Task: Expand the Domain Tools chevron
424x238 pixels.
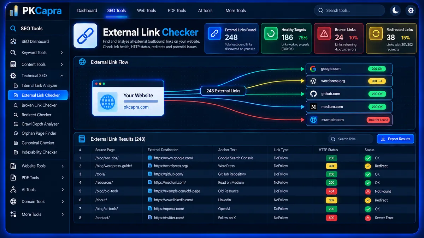Action: pos(63,202)
